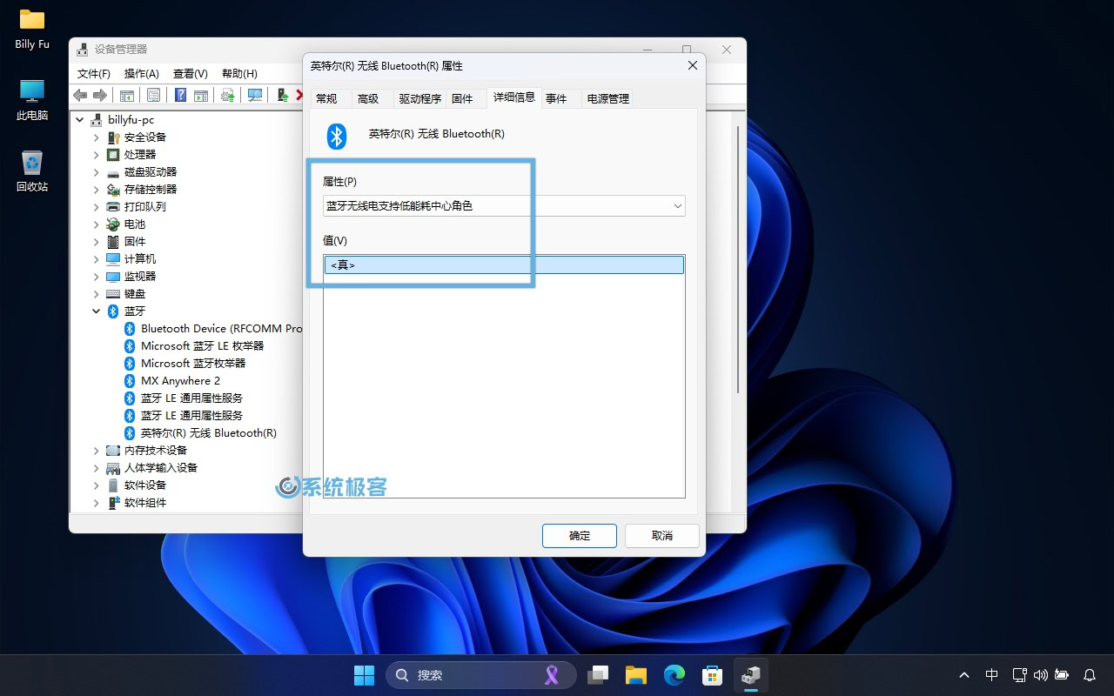Select the Microsoft 蓝牙 LE 枚举器 device icon
Viewport: 1114px width, 696px height.
tap(130, 345)
